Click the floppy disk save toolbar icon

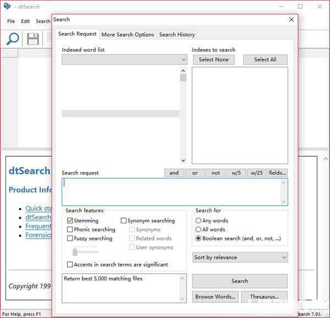(33, 39)
